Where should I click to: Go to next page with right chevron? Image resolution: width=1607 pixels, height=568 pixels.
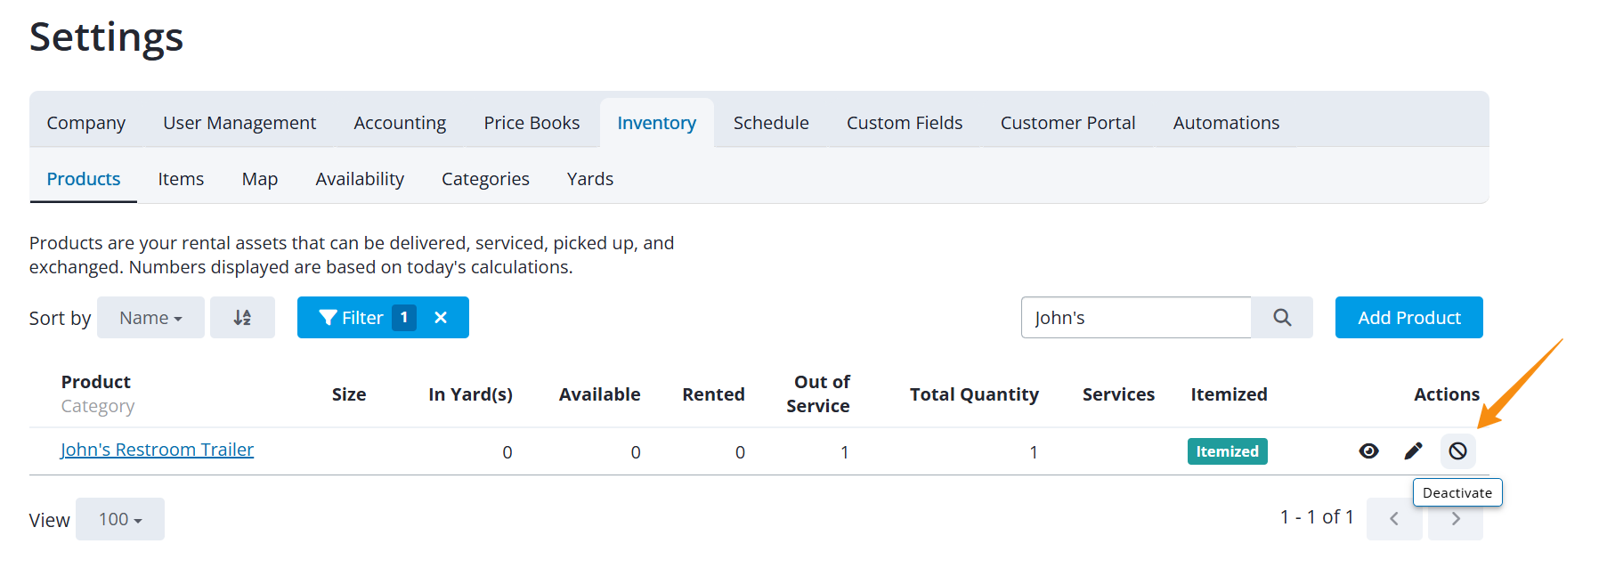[x=1456, y=519]
